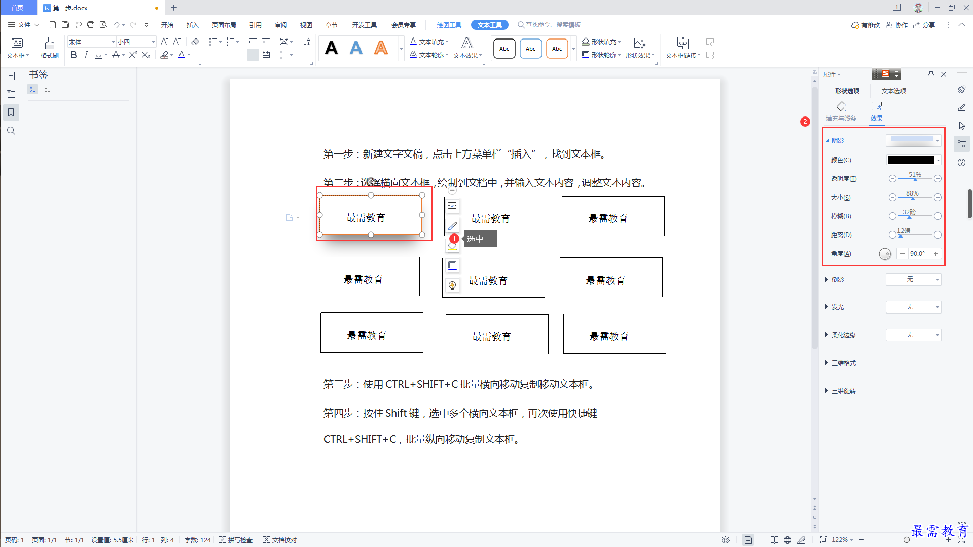Click the subscript icon
The height and width of the screenshot is (547, 973).
point(146,55)
